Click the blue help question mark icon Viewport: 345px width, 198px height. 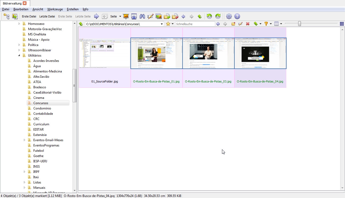[x=237, y=16]
